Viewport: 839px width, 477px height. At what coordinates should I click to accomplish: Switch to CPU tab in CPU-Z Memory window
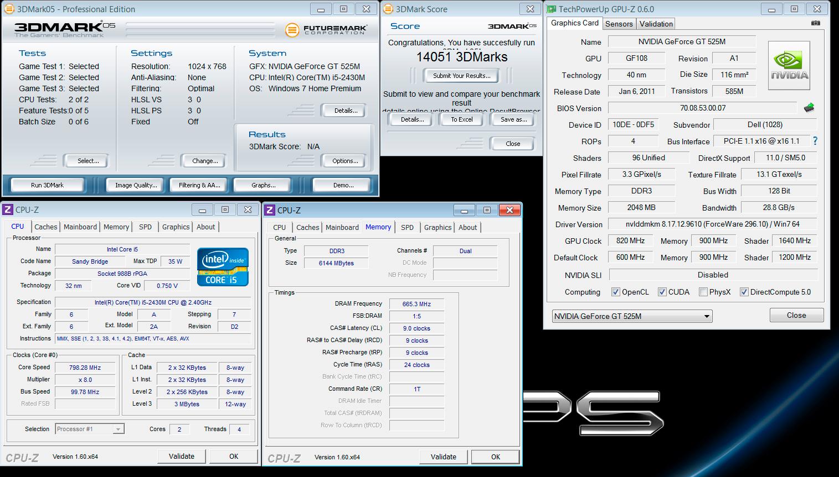coord(280,227)
